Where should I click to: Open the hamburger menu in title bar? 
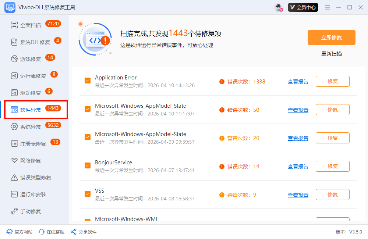(328, 7)
